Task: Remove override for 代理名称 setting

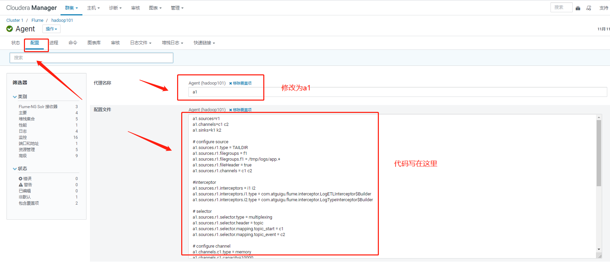Action: tap(240, 83)
